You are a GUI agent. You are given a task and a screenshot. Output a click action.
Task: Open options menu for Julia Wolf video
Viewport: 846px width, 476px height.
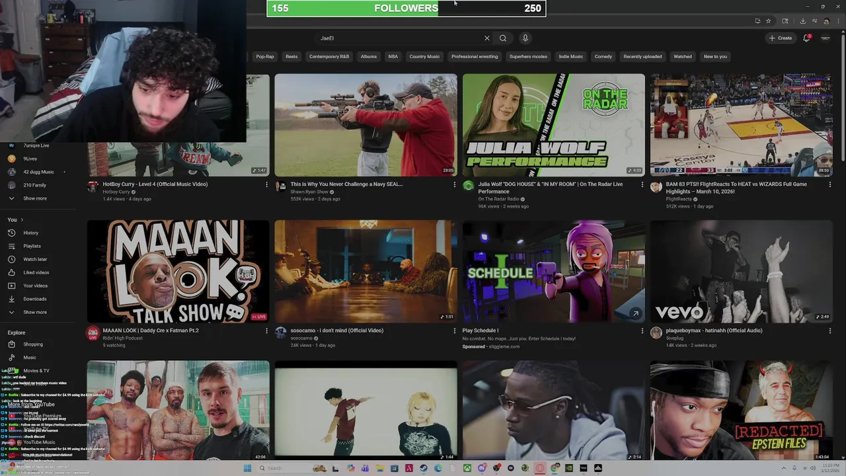642,185
